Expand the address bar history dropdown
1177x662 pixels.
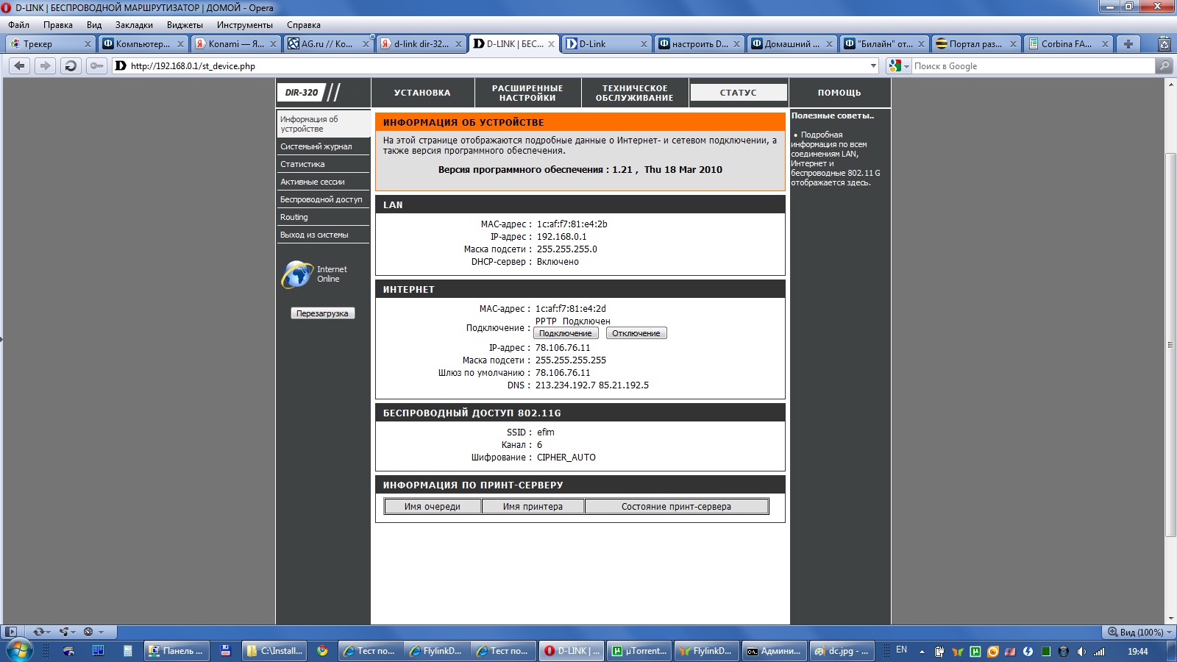[873, 66]
